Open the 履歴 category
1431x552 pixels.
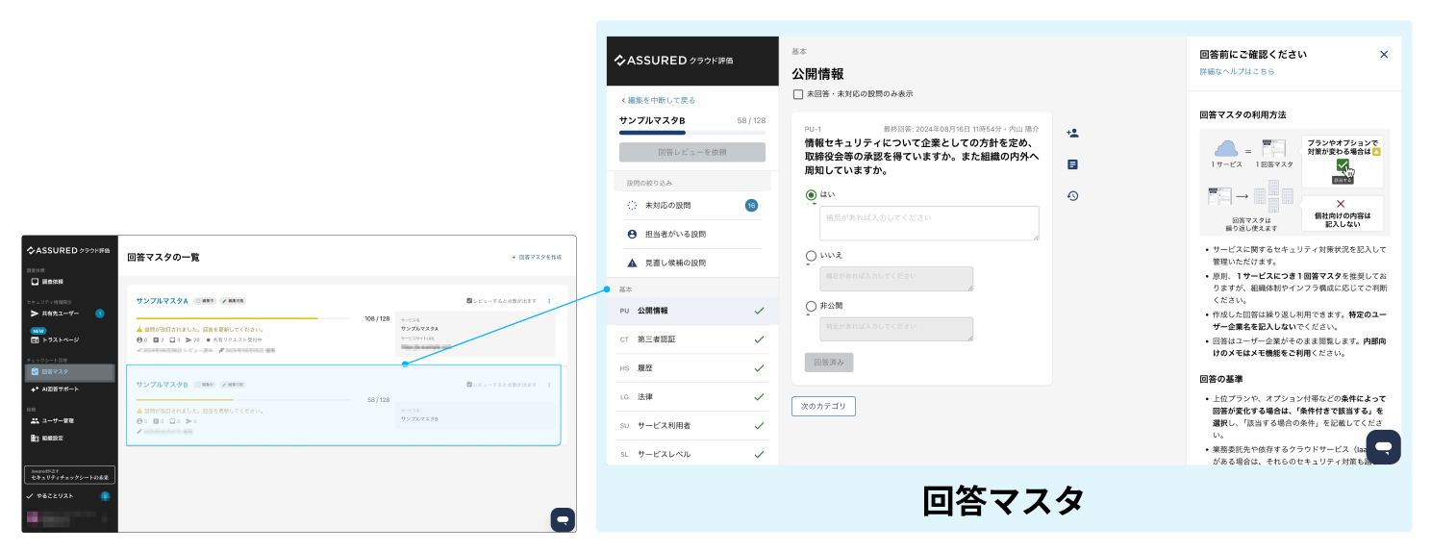point(691,367)
